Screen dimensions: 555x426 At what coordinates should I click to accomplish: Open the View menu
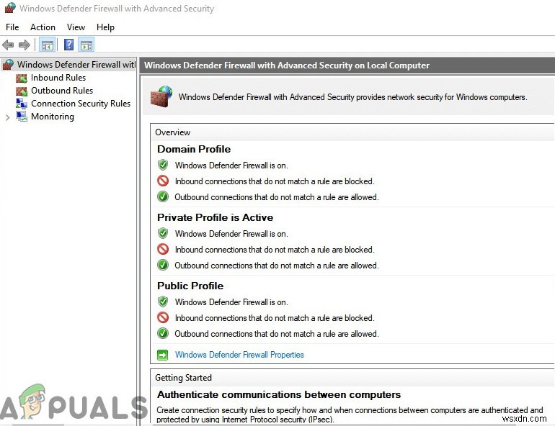click(76, 27)
